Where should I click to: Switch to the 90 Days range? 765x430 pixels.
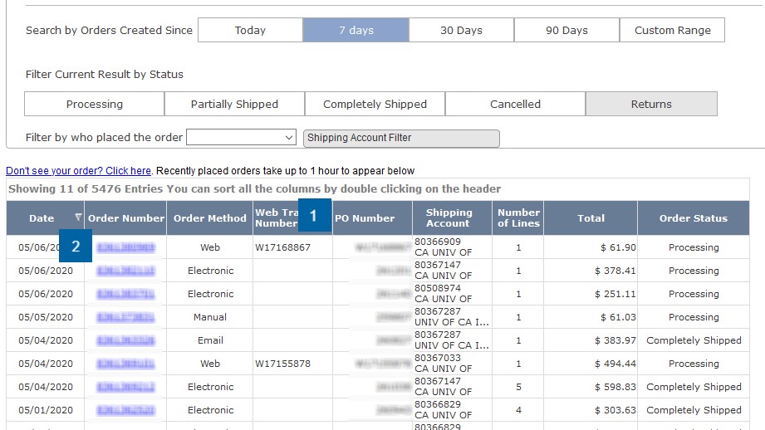pyautogui.click(x=566, y=30)
